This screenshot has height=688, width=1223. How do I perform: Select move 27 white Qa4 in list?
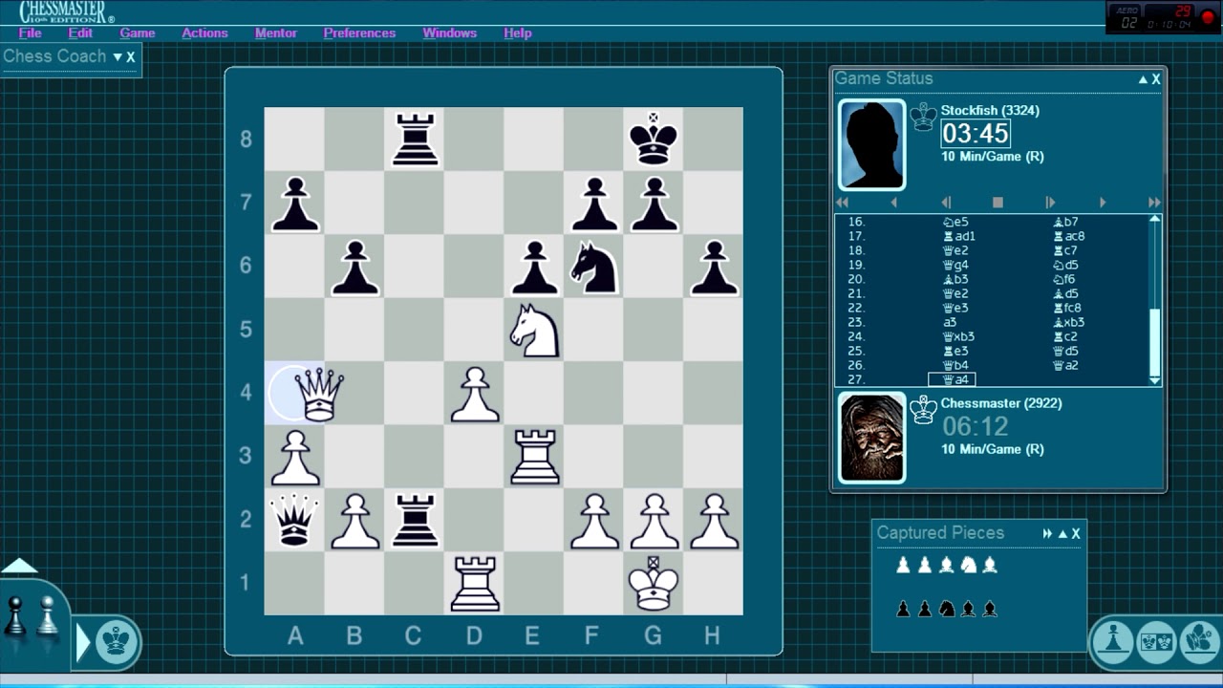(951, 379)
